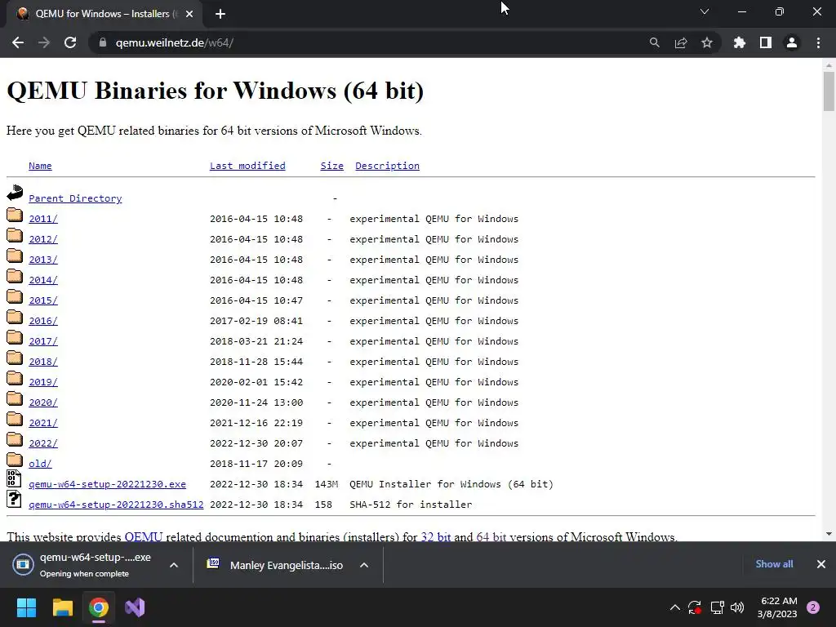The width and height of the screenshot is (836, 627).
Task: Open the 2017/ folder link
Action: 43,341
